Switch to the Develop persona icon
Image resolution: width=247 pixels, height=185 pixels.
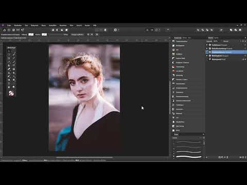click(x=13, y=30)
